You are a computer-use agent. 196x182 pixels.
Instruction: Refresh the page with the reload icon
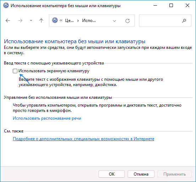(x=128, y=21)
